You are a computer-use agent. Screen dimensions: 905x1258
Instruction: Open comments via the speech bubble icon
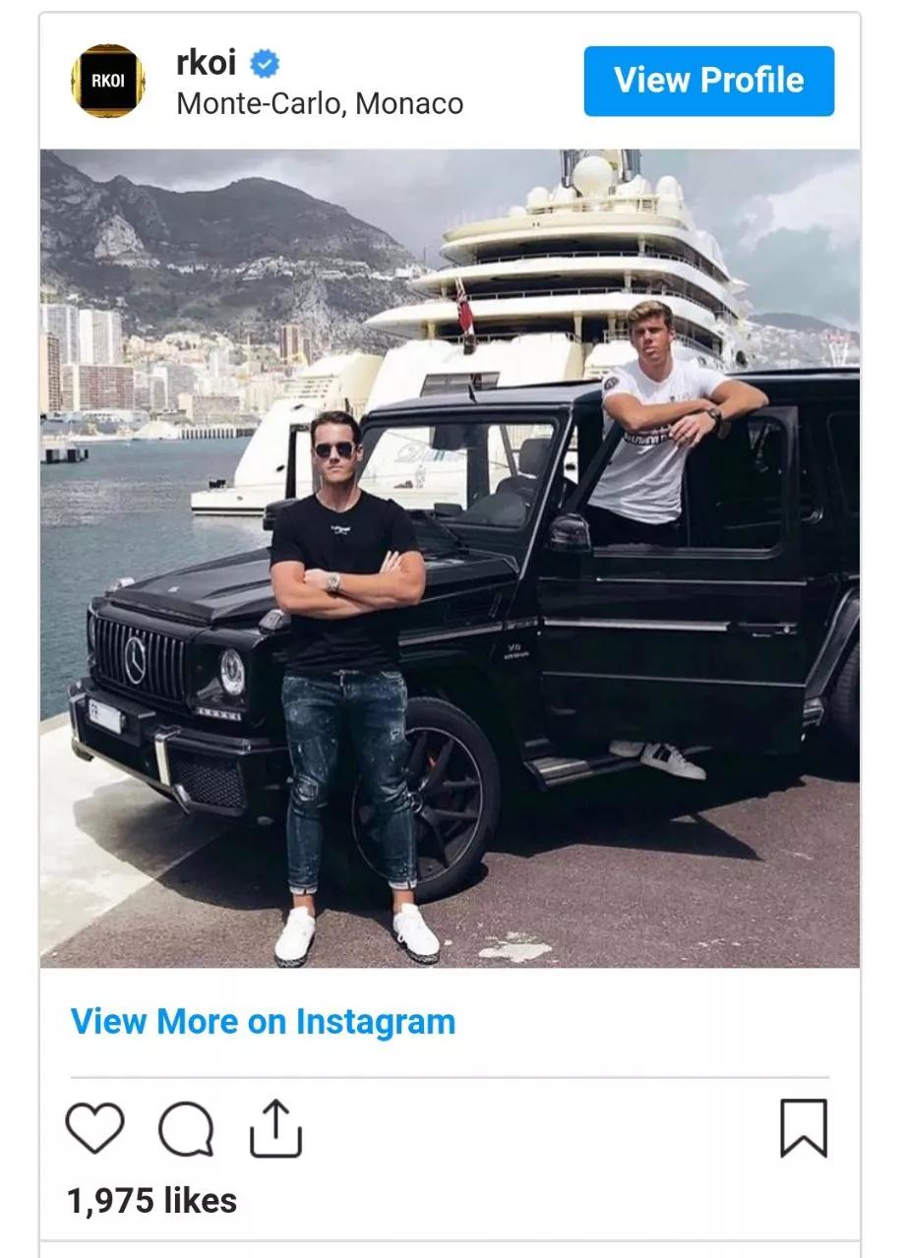[x=186, y=1129]
